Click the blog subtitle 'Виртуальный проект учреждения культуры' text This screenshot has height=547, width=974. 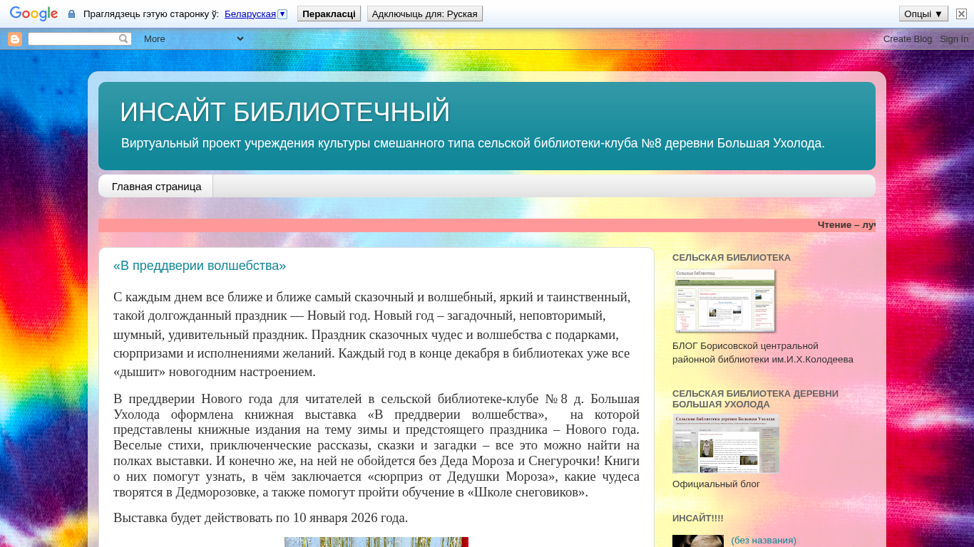pos(473,143)
